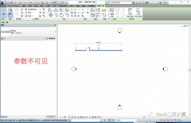Click the Match Type Properties brush icon

pos(22,16)
